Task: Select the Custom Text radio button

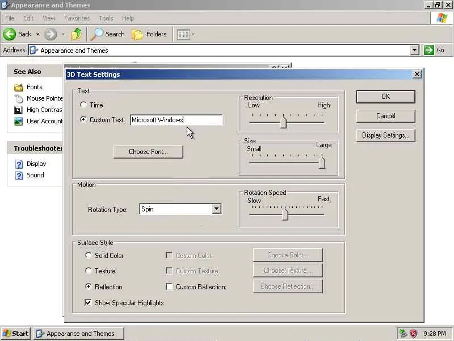Action: 83,119
